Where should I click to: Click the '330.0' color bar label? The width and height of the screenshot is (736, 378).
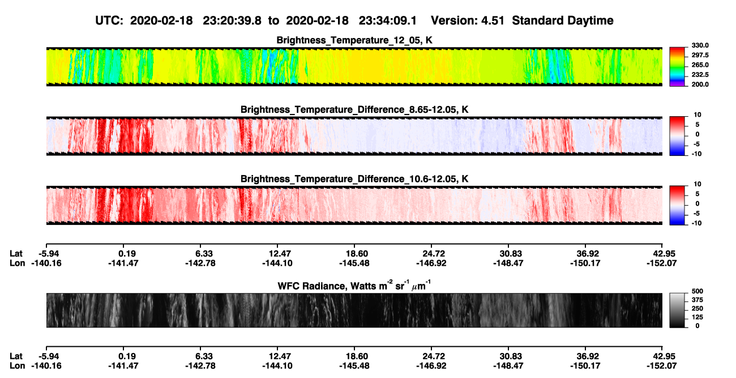coord(699,45)
